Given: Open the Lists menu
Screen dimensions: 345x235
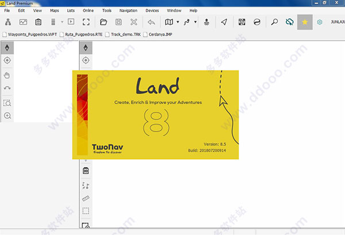Looking at the screenshot, I should tap(71, 10).
